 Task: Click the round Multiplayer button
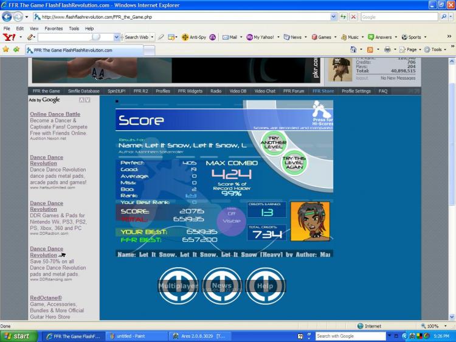[178, 285]
